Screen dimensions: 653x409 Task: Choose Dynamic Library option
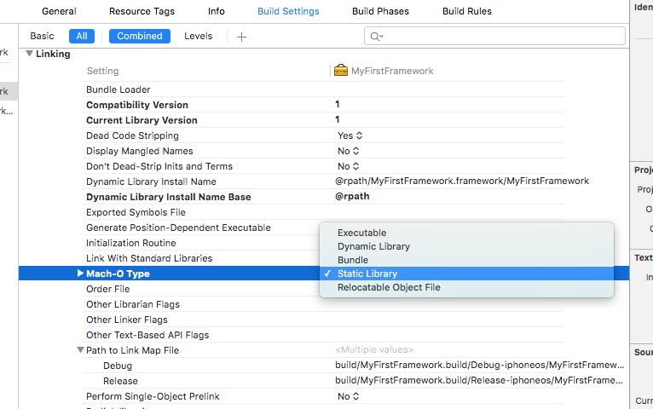tap(466, 246)
